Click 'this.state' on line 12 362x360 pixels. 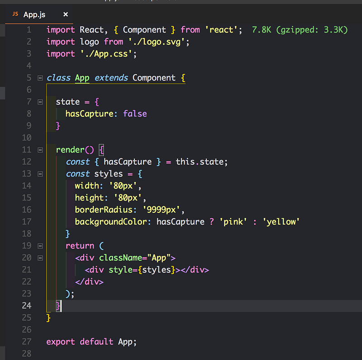click(x=200, y=162)
